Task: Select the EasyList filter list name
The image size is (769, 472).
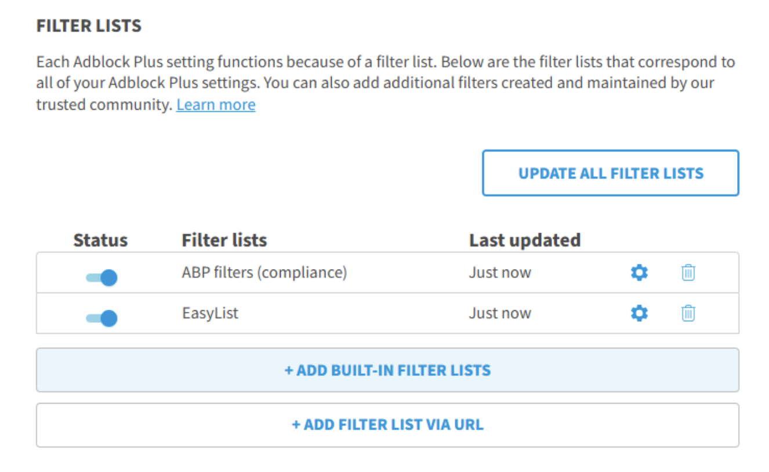Action: pos(210,314)
